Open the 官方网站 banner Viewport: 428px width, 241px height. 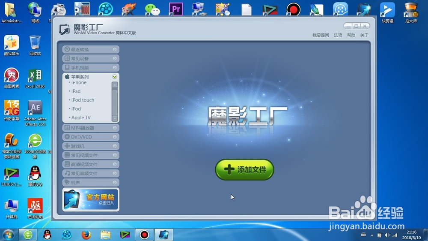click(91, 200)
